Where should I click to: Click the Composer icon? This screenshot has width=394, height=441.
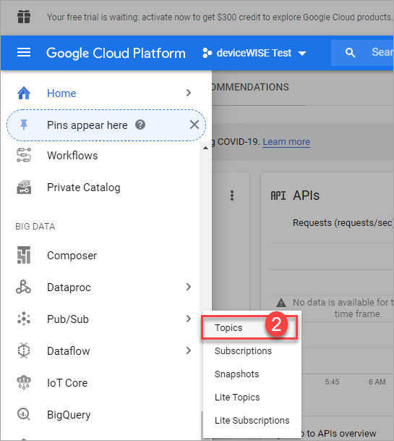24,255
